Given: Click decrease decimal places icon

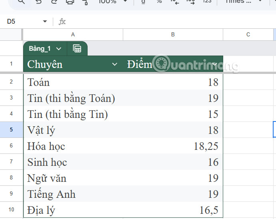Looking at the screenshot, I should click(x=175, y=2).
